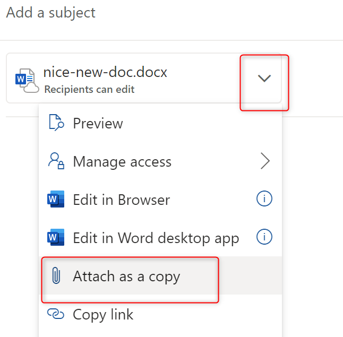This screenshot has height=337, width=343.
Task: Click the paperclip icon for Attach as a copy
Action: 56,276
